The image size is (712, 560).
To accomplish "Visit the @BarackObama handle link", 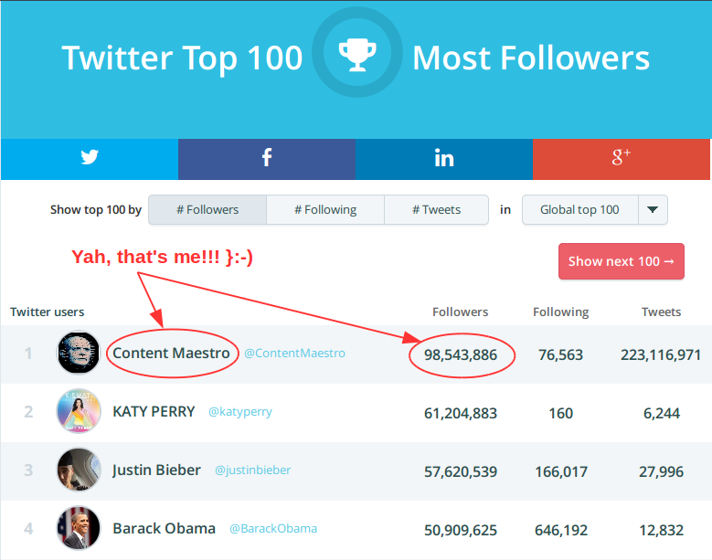I will [x=273, y=529].
